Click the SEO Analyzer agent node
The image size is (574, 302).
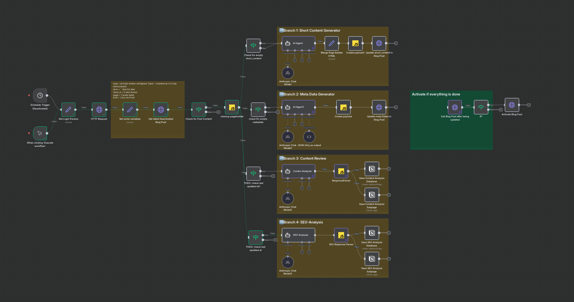[x=298, y=235]
